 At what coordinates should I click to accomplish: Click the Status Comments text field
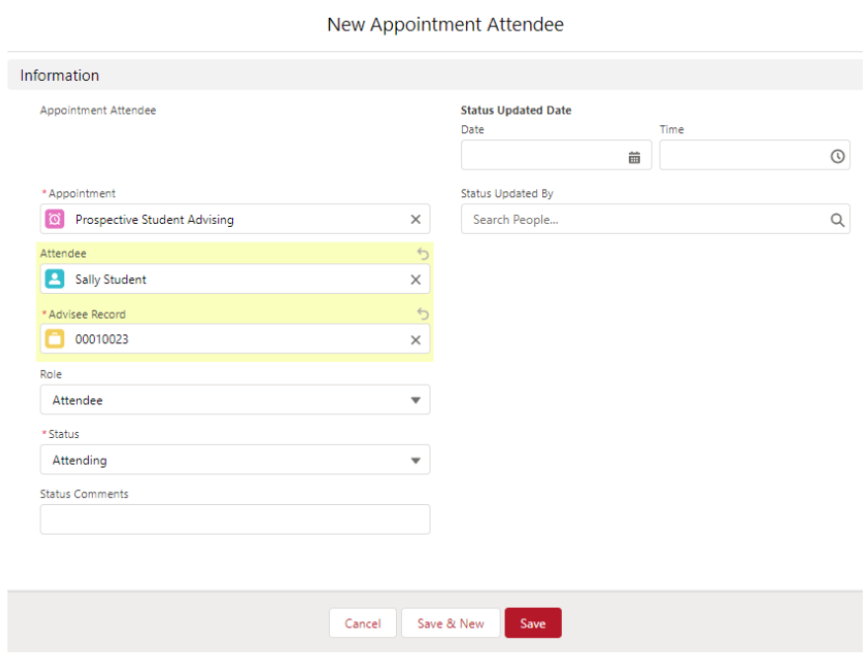coord(235,520)
